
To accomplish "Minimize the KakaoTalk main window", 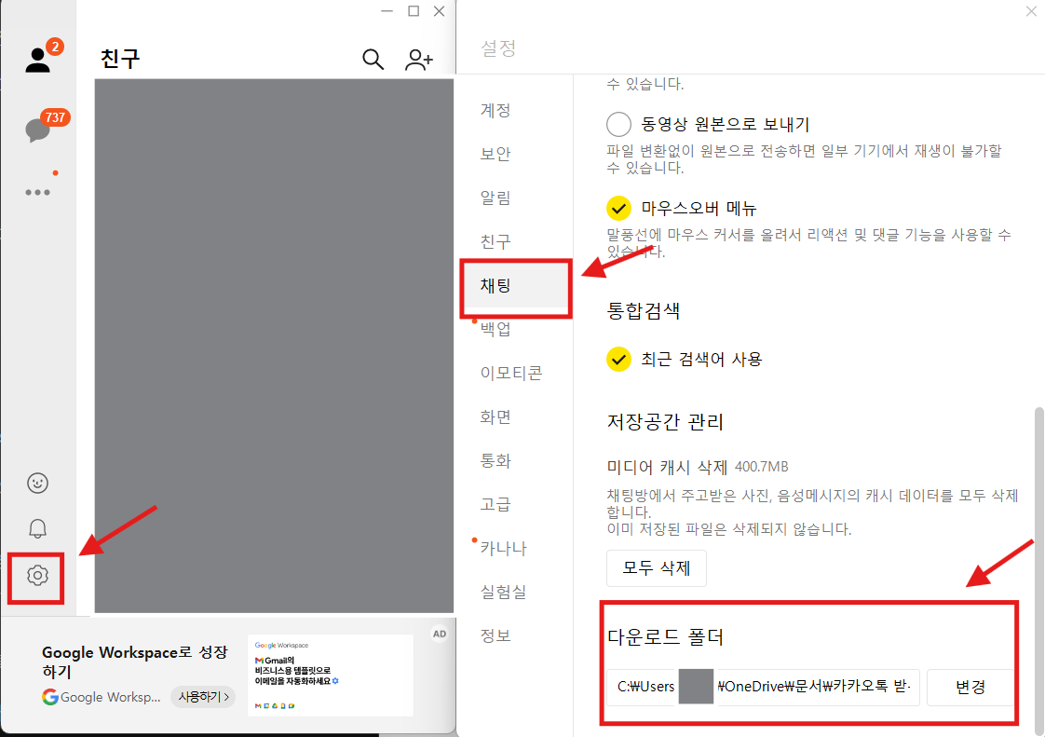I will [387, 11].
